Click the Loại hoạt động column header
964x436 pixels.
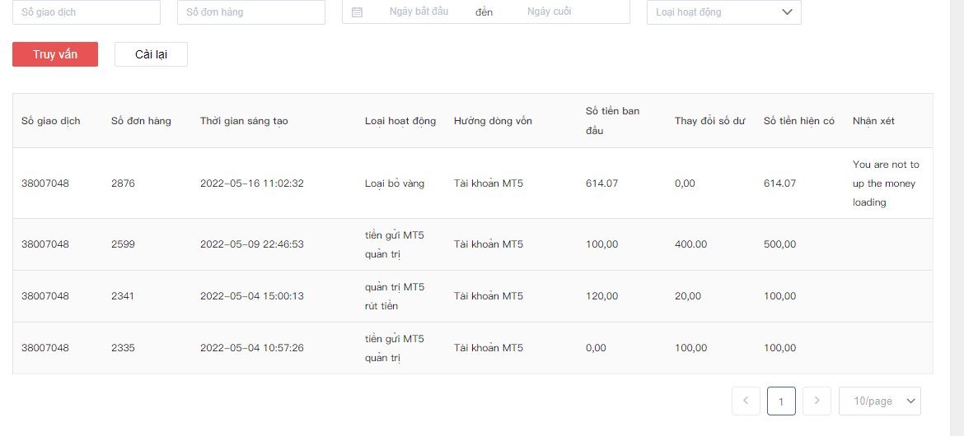click(x=400, y=121)
